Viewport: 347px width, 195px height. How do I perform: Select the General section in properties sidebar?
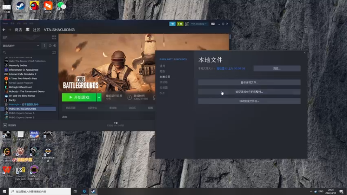(x=162, y=66)
